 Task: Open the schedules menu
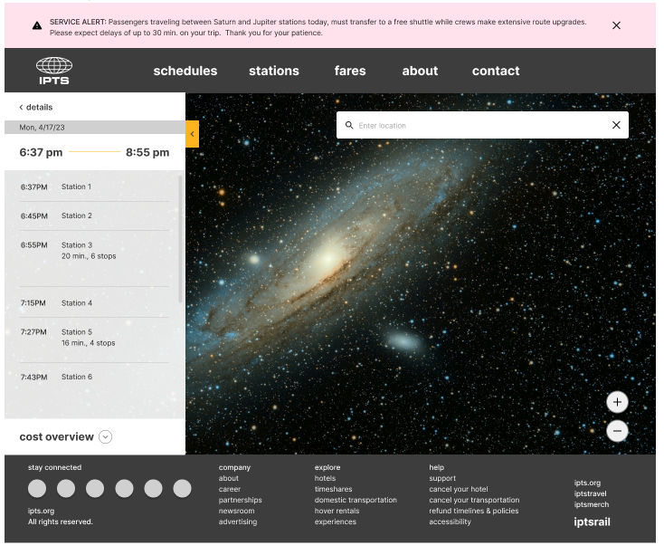click(x=186, y=72)
